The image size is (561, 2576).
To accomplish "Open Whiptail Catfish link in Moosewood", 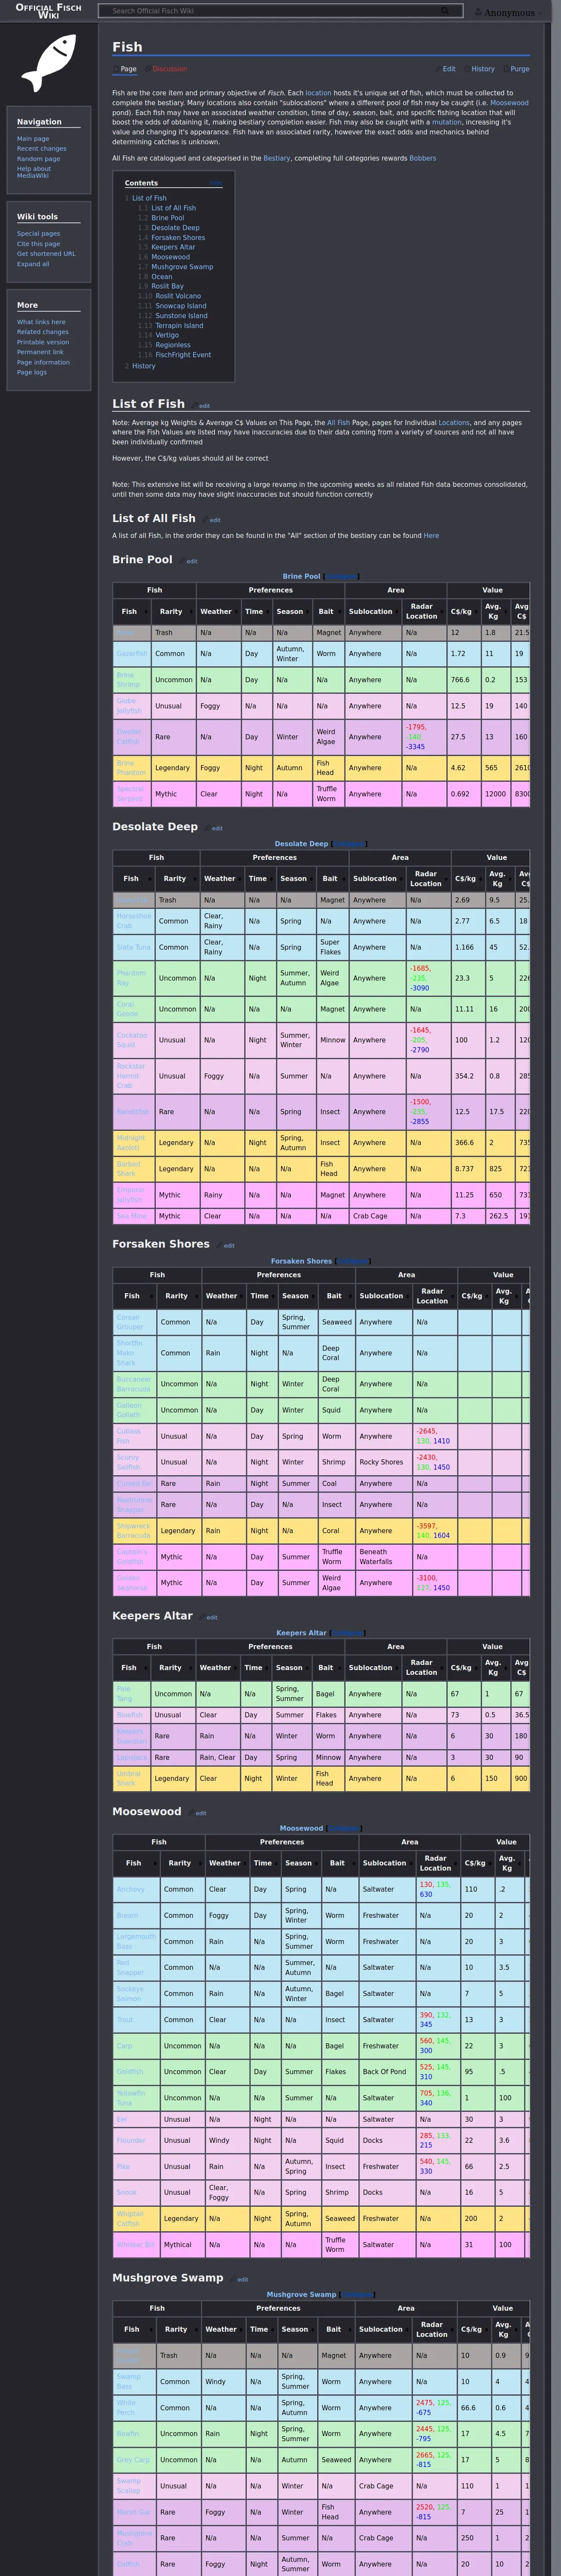I will (x=131, y=2219).
